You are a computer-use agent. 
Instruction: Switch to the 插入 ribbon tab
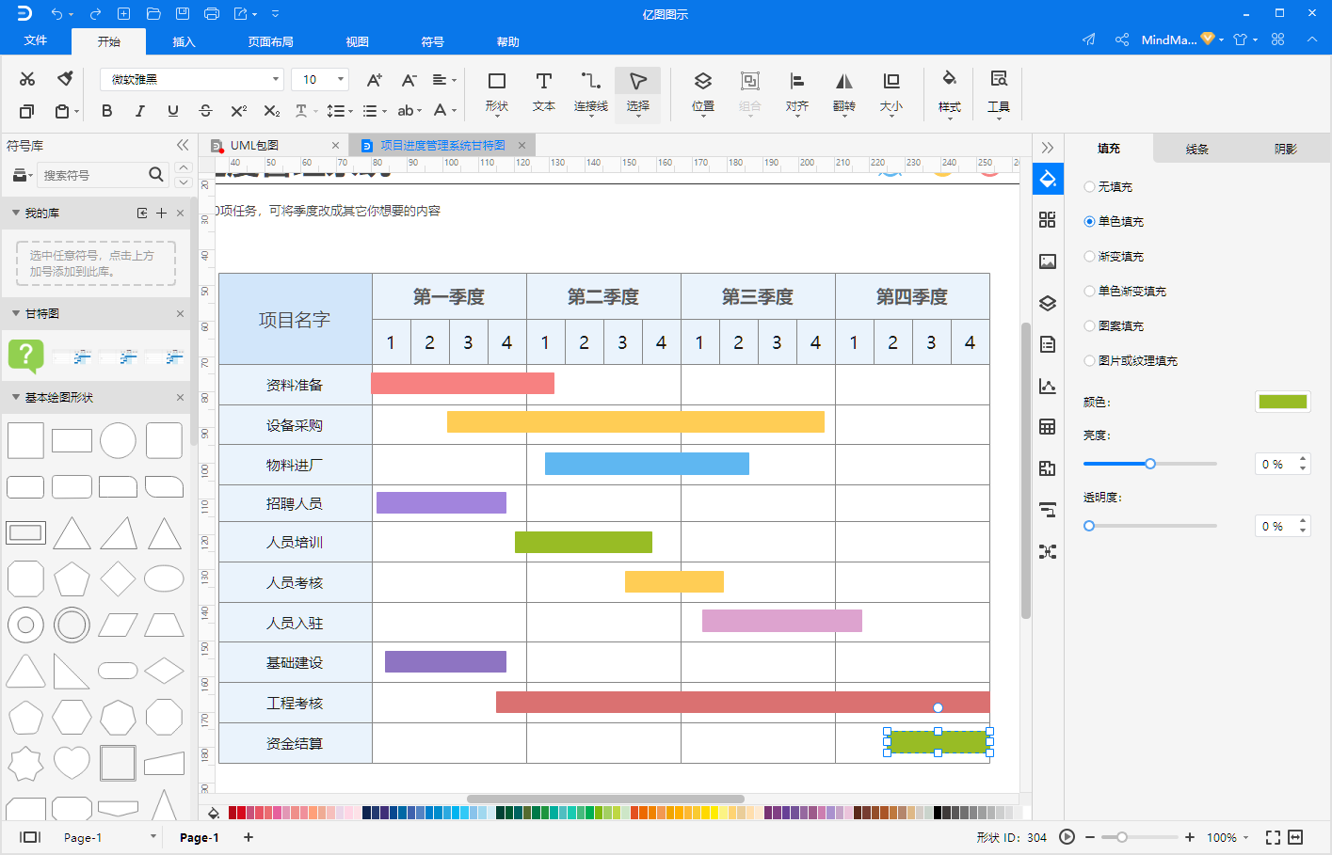point(185,41)
